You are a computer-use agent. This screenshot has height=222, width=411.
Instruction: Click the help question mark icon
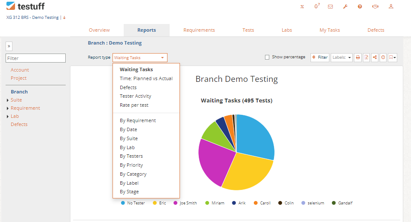[x=360, y=6]
